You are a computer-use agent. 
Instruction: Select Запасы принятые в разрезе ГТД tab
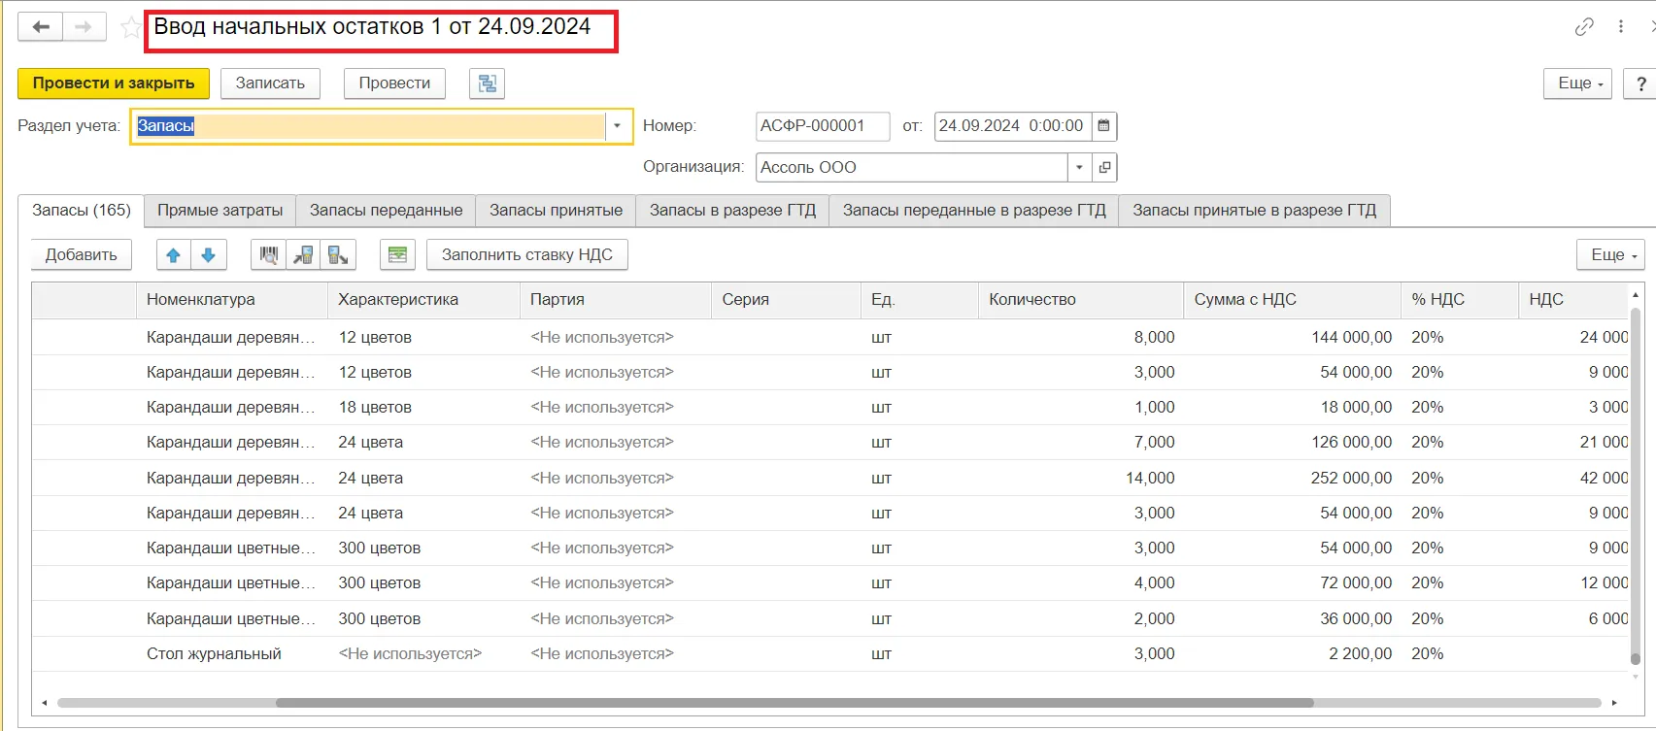pyautogui.click(x=1255, y=211)
